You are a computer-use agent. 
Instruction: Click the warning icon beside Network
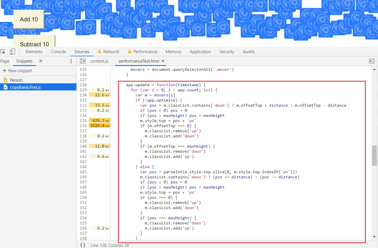(x=99, y=51)
